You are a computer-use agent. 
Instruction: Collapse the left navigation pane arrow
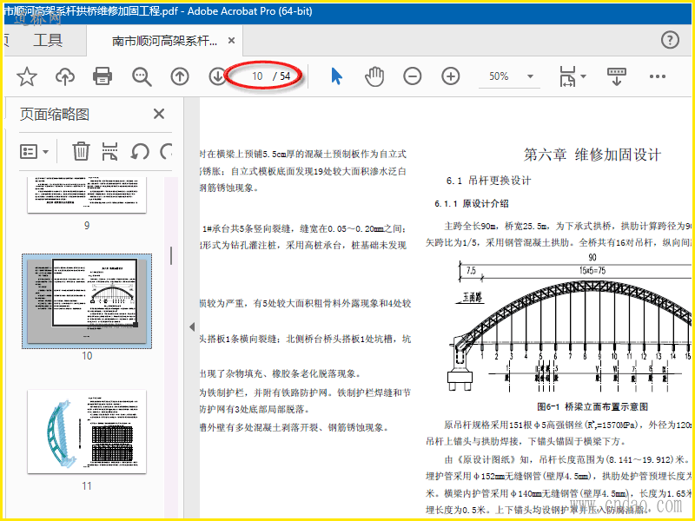tap(192, 327)
